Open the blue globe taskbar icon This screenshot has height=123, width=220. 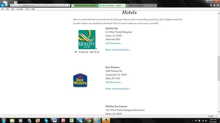tap(46, 120)
